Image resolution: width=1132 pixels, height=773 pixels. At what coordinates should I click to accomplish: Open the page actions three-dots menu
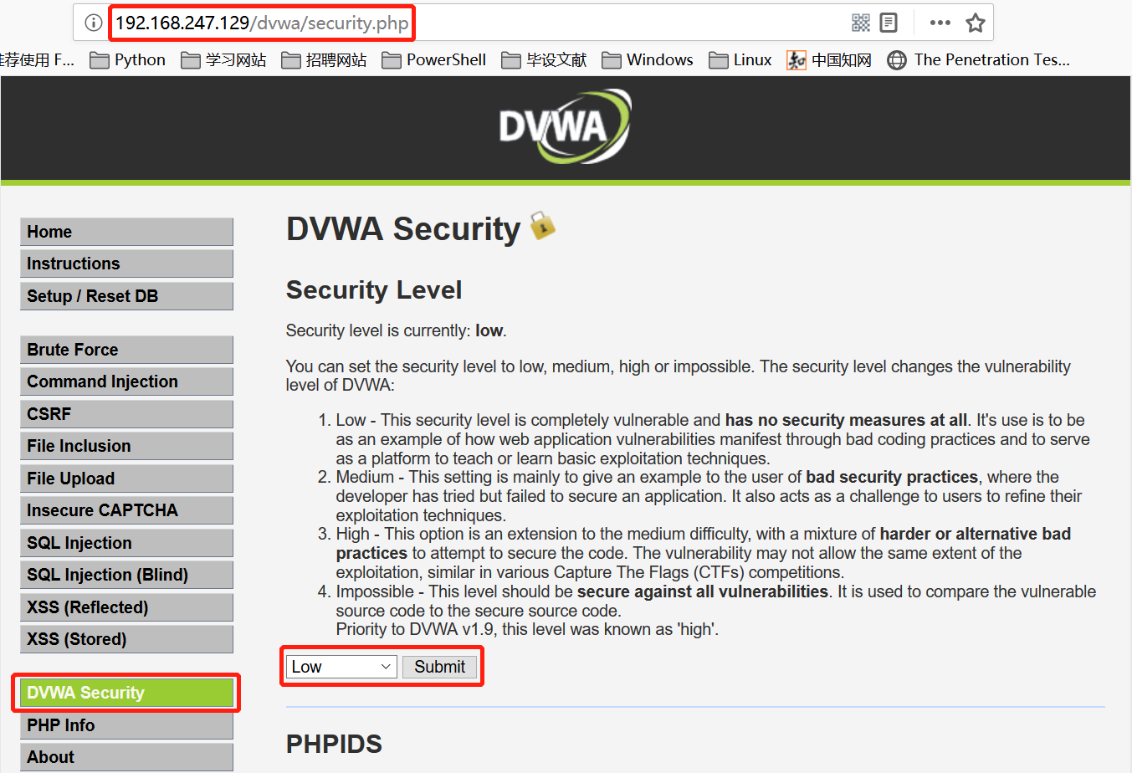940,23
